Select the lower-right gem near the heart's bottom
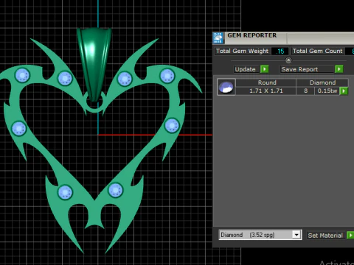Screen dimensions: 354x265 [x=115, y=190]
